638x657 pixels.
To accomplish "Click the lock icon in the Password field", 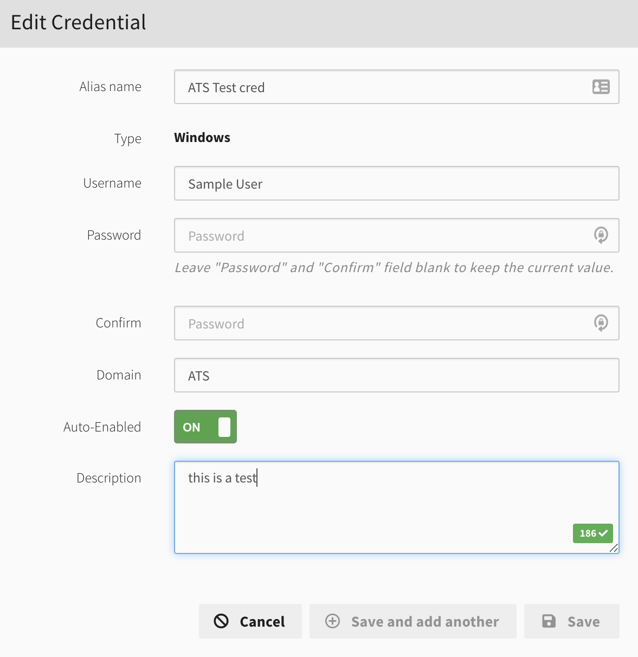I will [601, 235].
